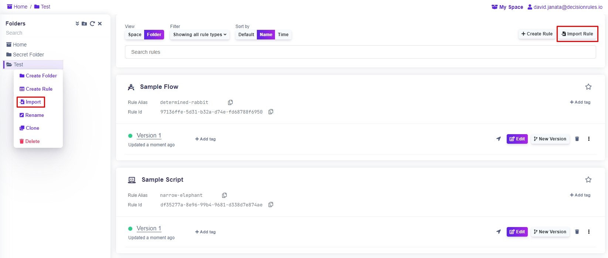Sort rules by Time

coord(283,35)
